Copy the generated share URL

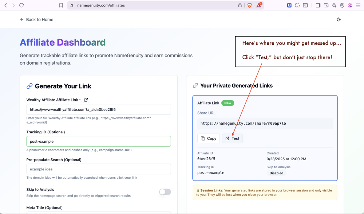click(209, 138)
